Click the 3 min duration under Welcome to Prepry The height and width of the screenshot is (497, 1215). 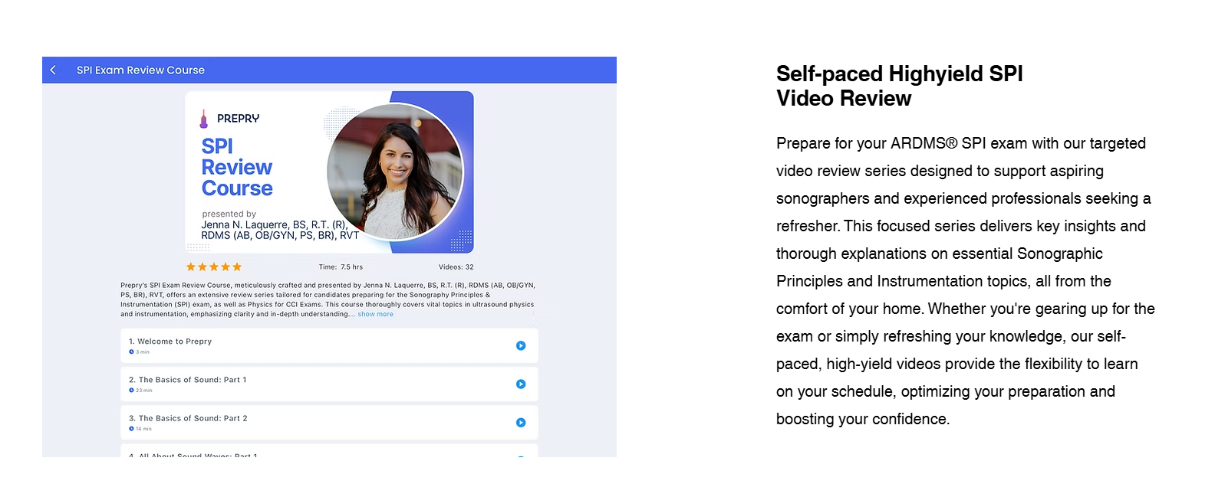point(140,352)
